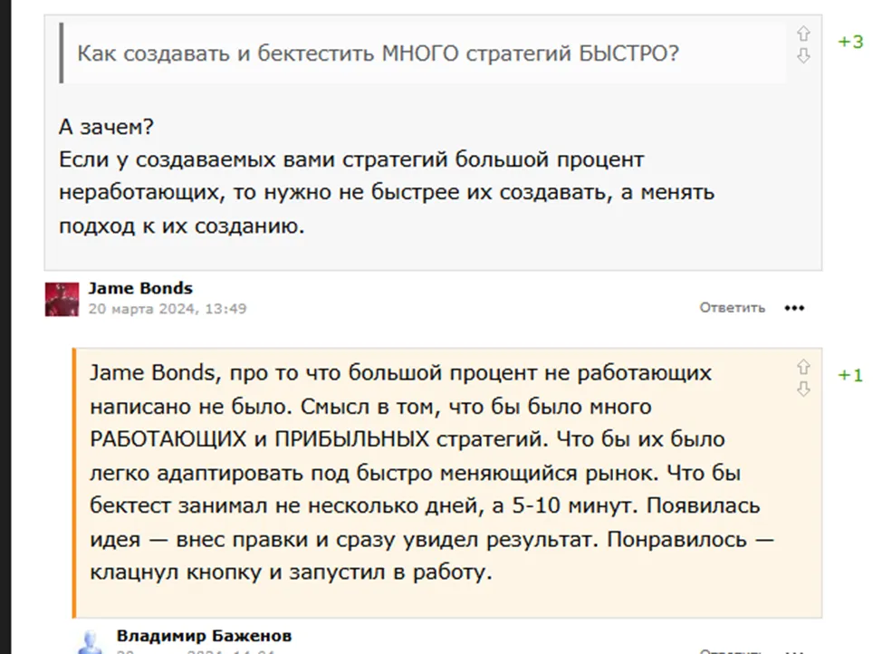Click the line "А зачем?"
The height and width of the screenshot is (654, 882).
click(106, 127)
